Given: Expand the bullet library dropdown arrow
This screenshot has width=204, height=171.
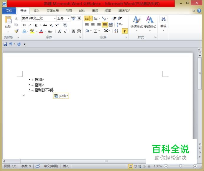Looking at the screenshot, I should point(91,18).
